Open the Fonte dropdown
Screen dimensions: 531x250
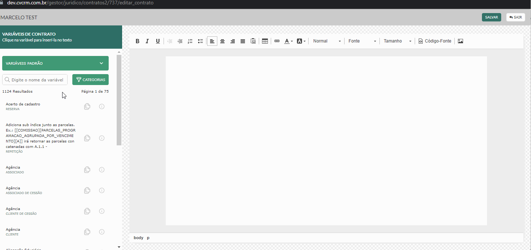coord(362,41)
